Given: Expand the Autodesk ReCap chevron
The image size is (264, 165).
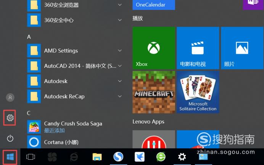Looking at the screenshot, I should [x=120, y=96].
